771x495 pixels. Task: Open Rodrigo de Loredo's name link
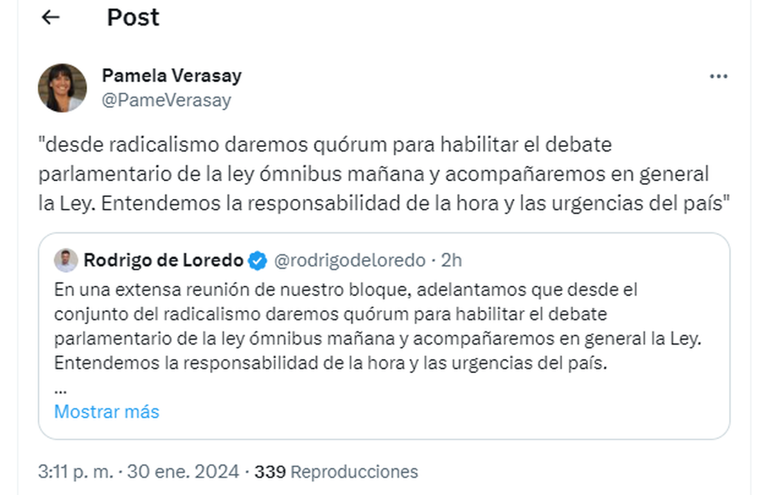point(163,261)
